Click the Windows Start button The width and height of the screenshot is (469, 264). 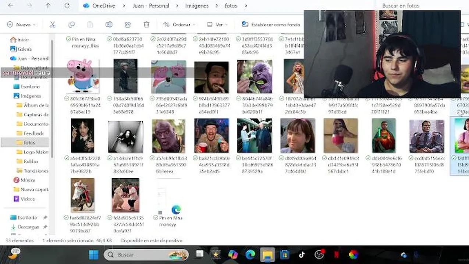click(x=94, y=254)
